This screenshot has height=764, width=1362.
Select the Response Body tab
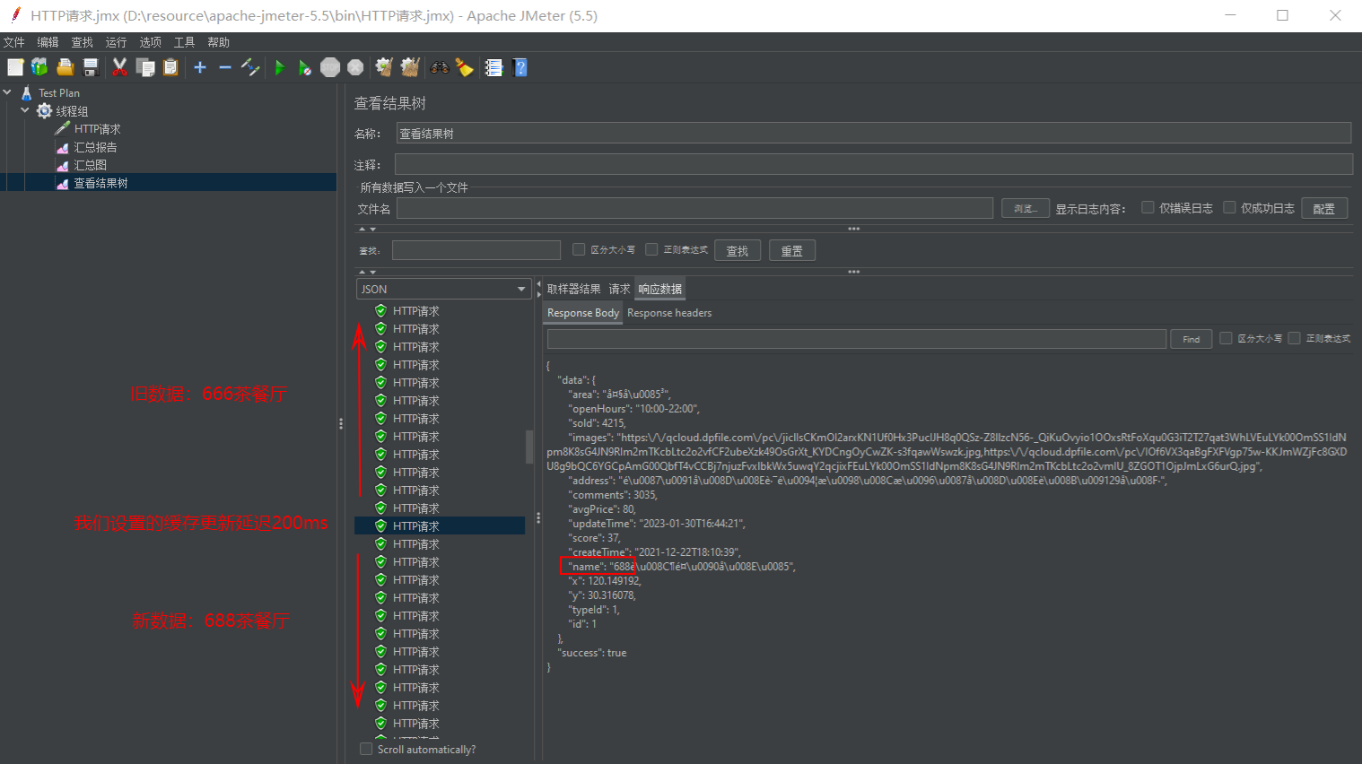tap(582, 313)
